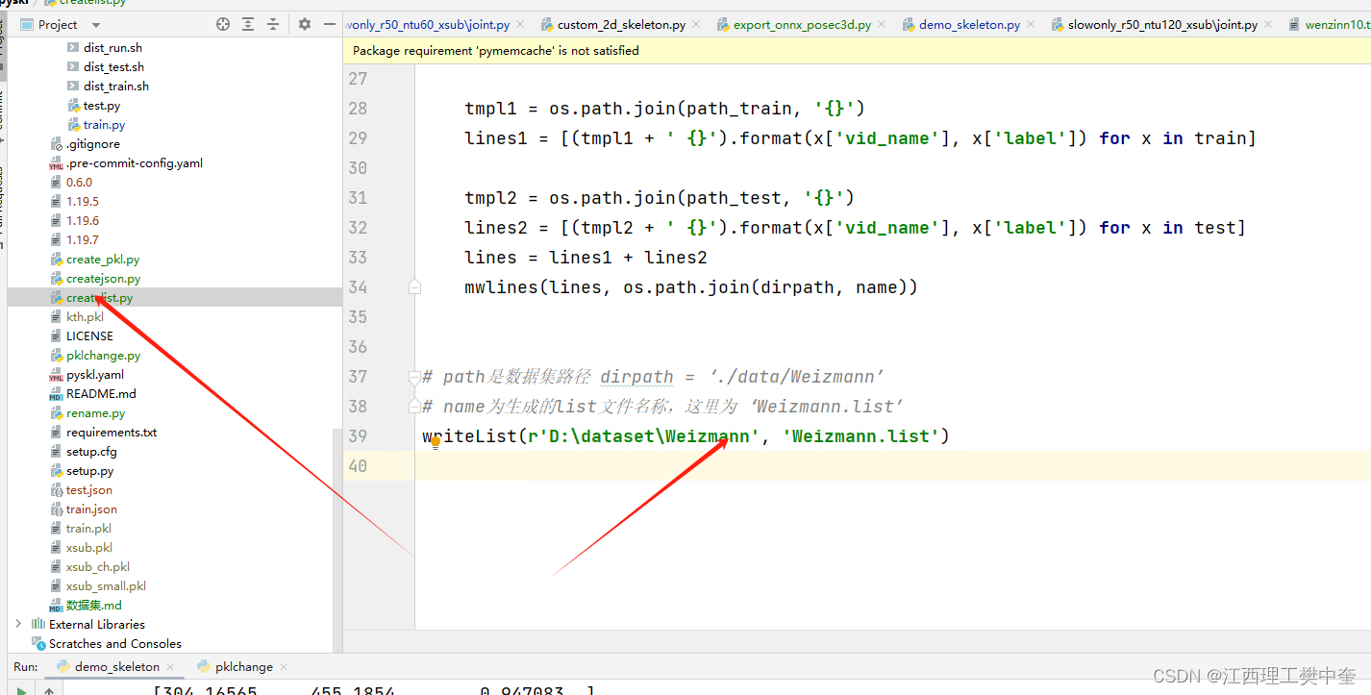
Task: Select rename.py file
Action: (x=95, y=413)
